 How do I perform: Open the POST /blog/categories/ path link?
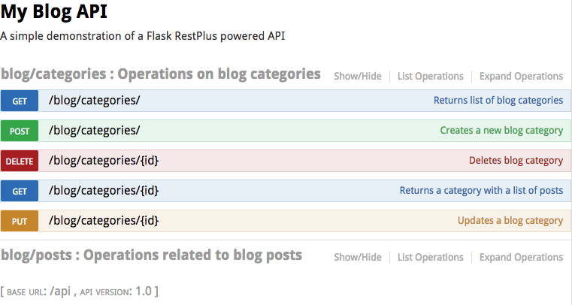94,131
